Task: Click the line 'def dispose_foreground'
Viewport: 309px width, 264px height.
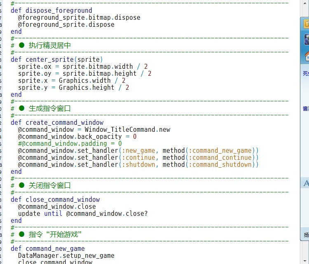Action: tap(51, 10)
